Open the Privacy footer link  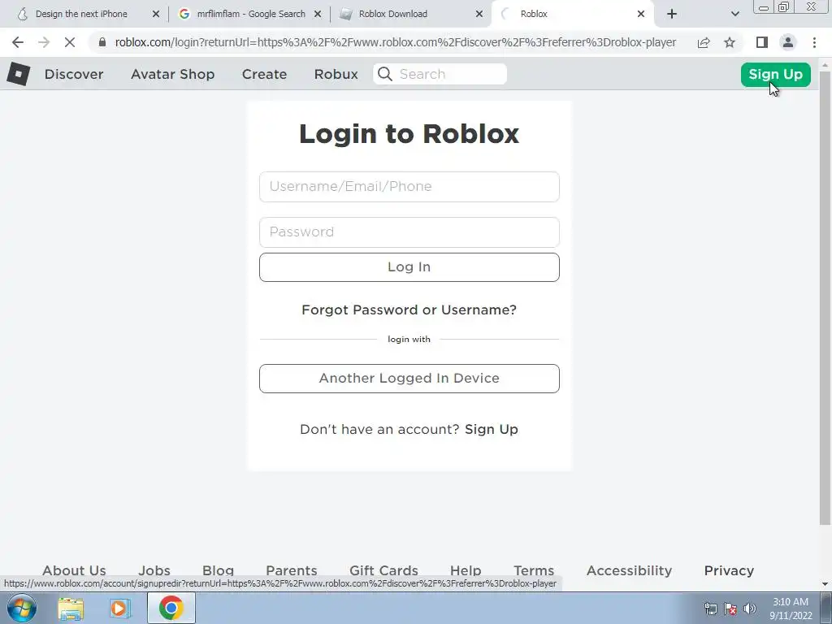point(729,570)
